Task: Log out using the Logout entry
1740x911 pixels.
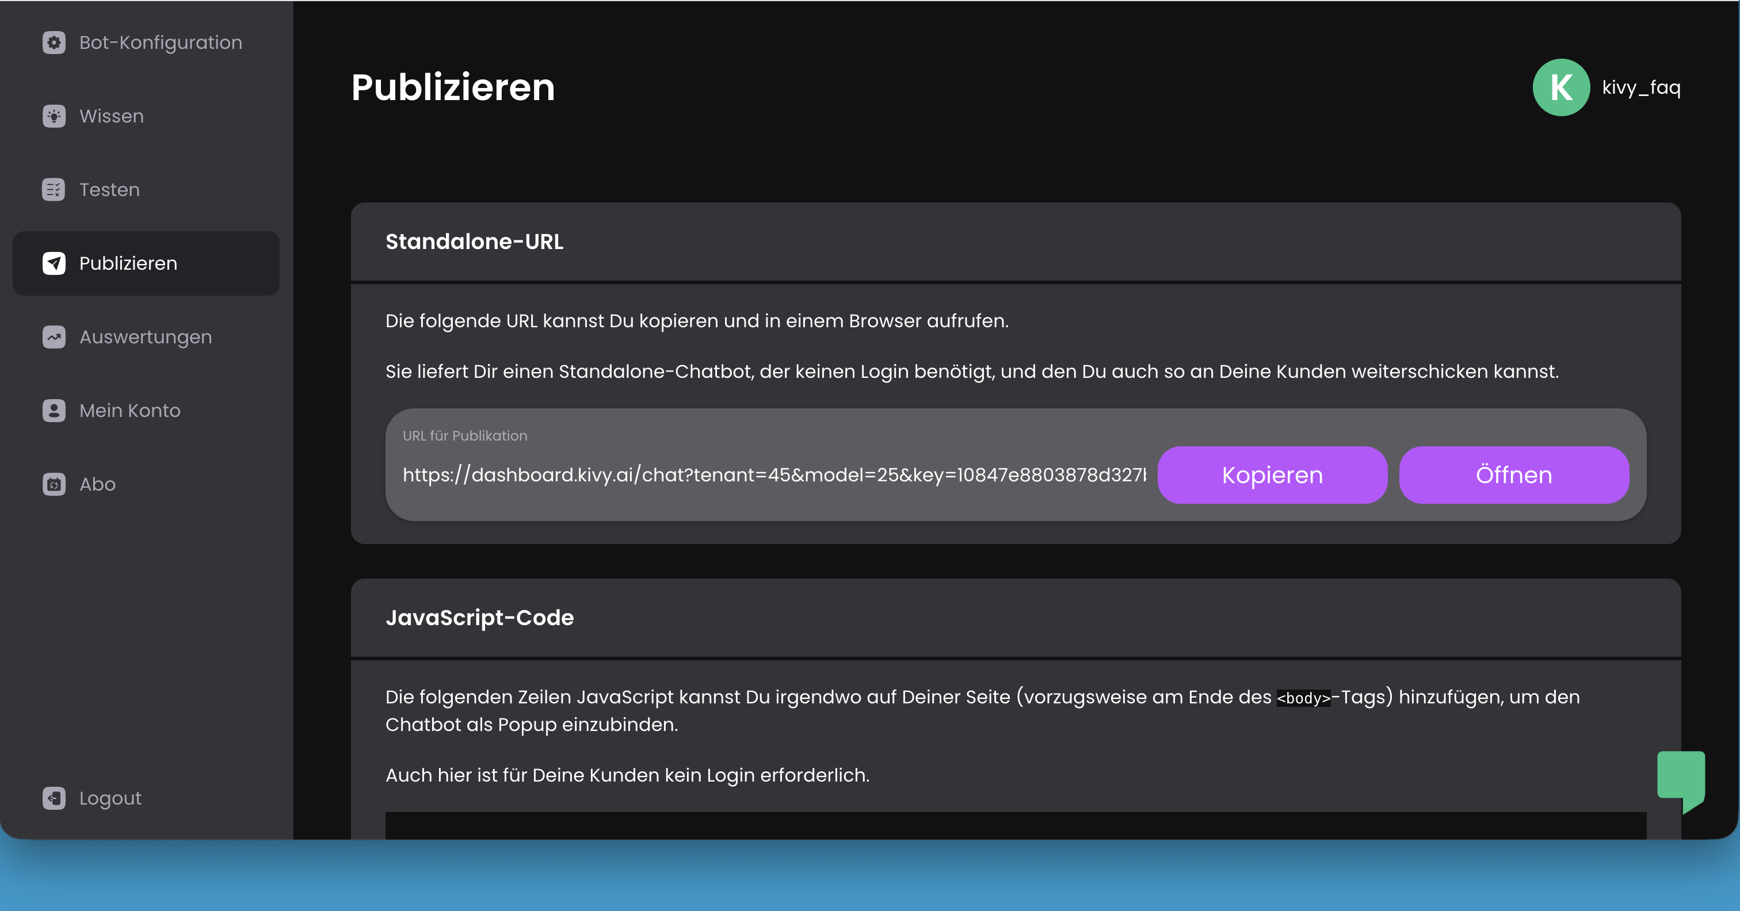Action: coord(109,798)
